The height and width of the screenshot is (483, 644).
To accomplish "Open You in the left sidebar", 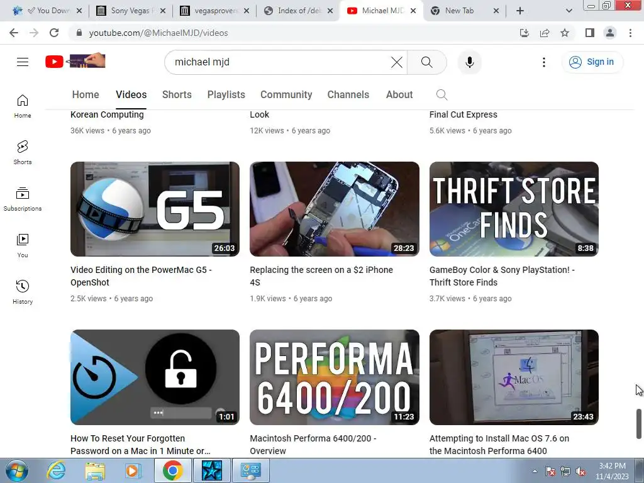I will pos(23,246).
